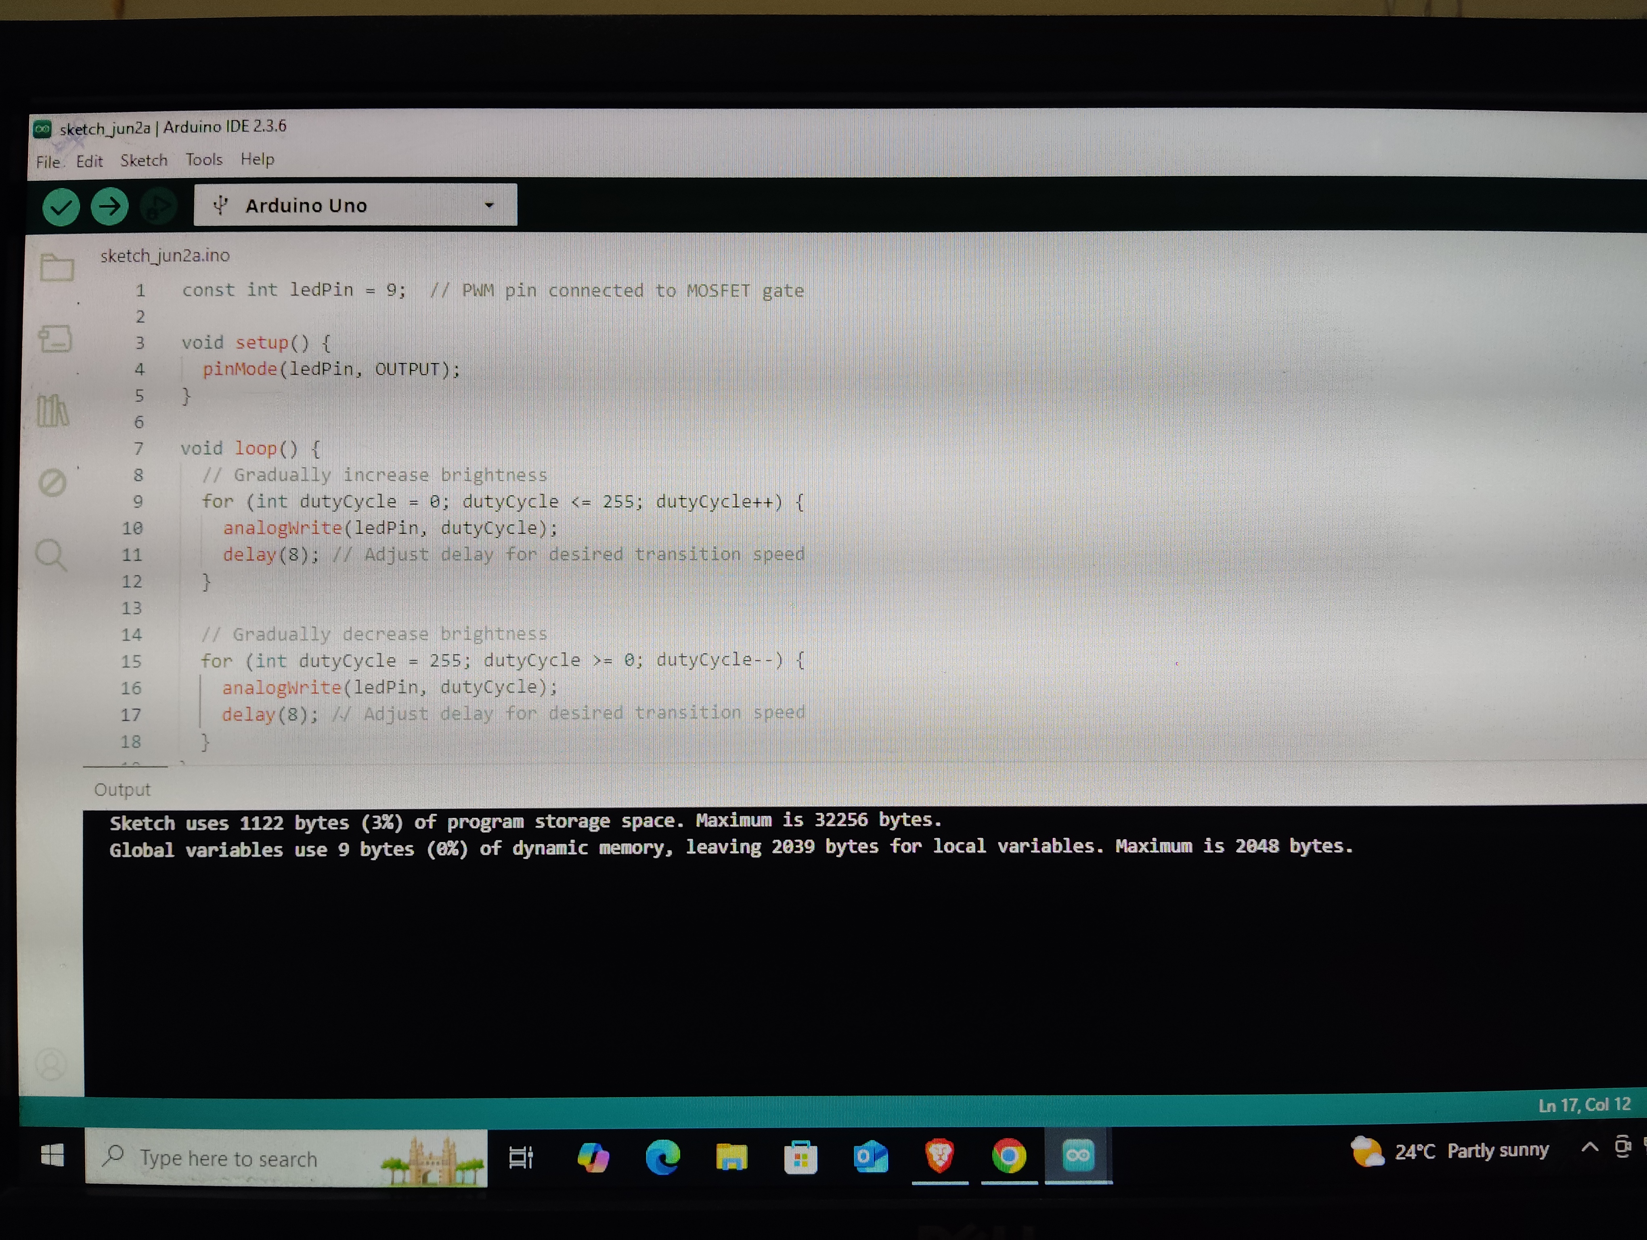
Task: Open Outlook from the taskbar
Action: click(x=870, y=1156)
